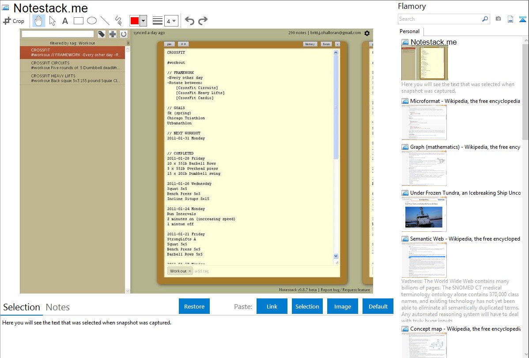Switch to the Personal tab
529x358 pixels.
pos(409,31)
